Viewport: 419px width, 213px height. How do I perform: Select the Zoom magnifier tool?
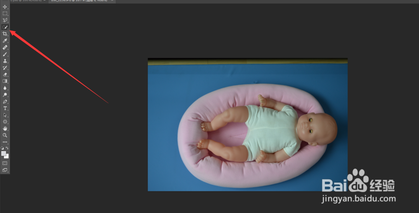click(x=5, y=135)
